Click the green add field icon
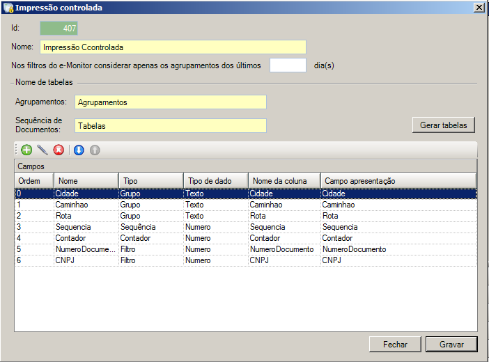Screen dimensions: 489x362 click(26, 150)
